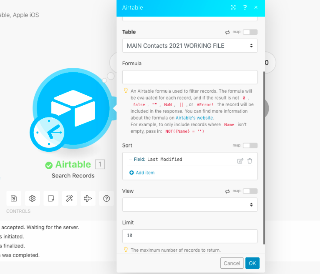
Task: Click the clock schedule icon on module
Action: coord(49,133)
